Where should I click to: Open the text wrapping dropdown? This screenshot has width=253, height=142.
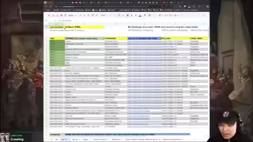[x=171, y=15]
